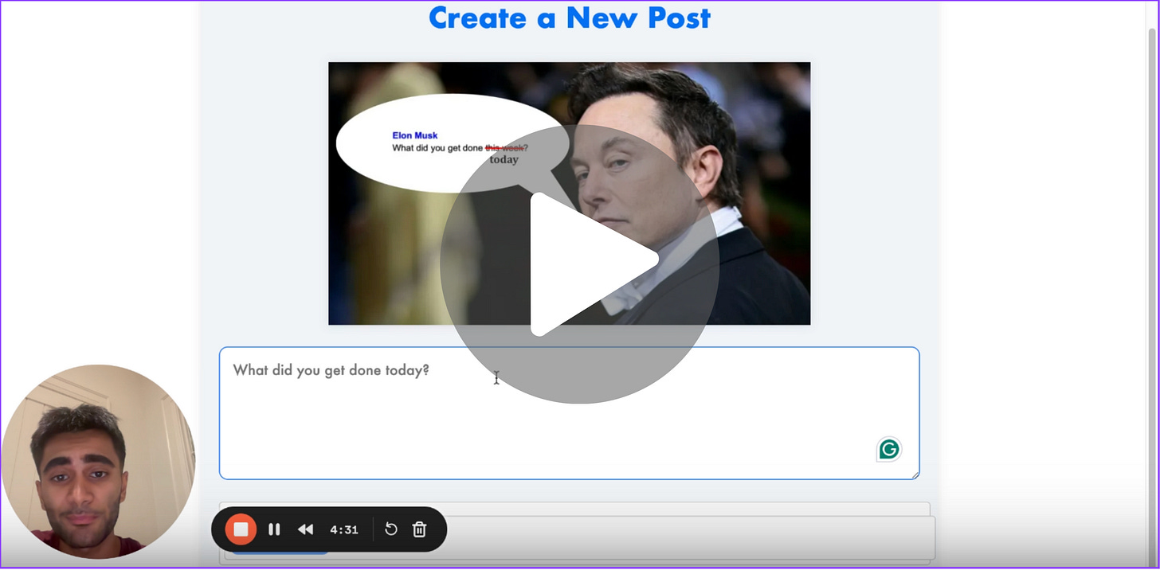Screen dimensions: 1160x570
Task: Restart the recording with the circular arrow icon
Action: coord(390,529)
